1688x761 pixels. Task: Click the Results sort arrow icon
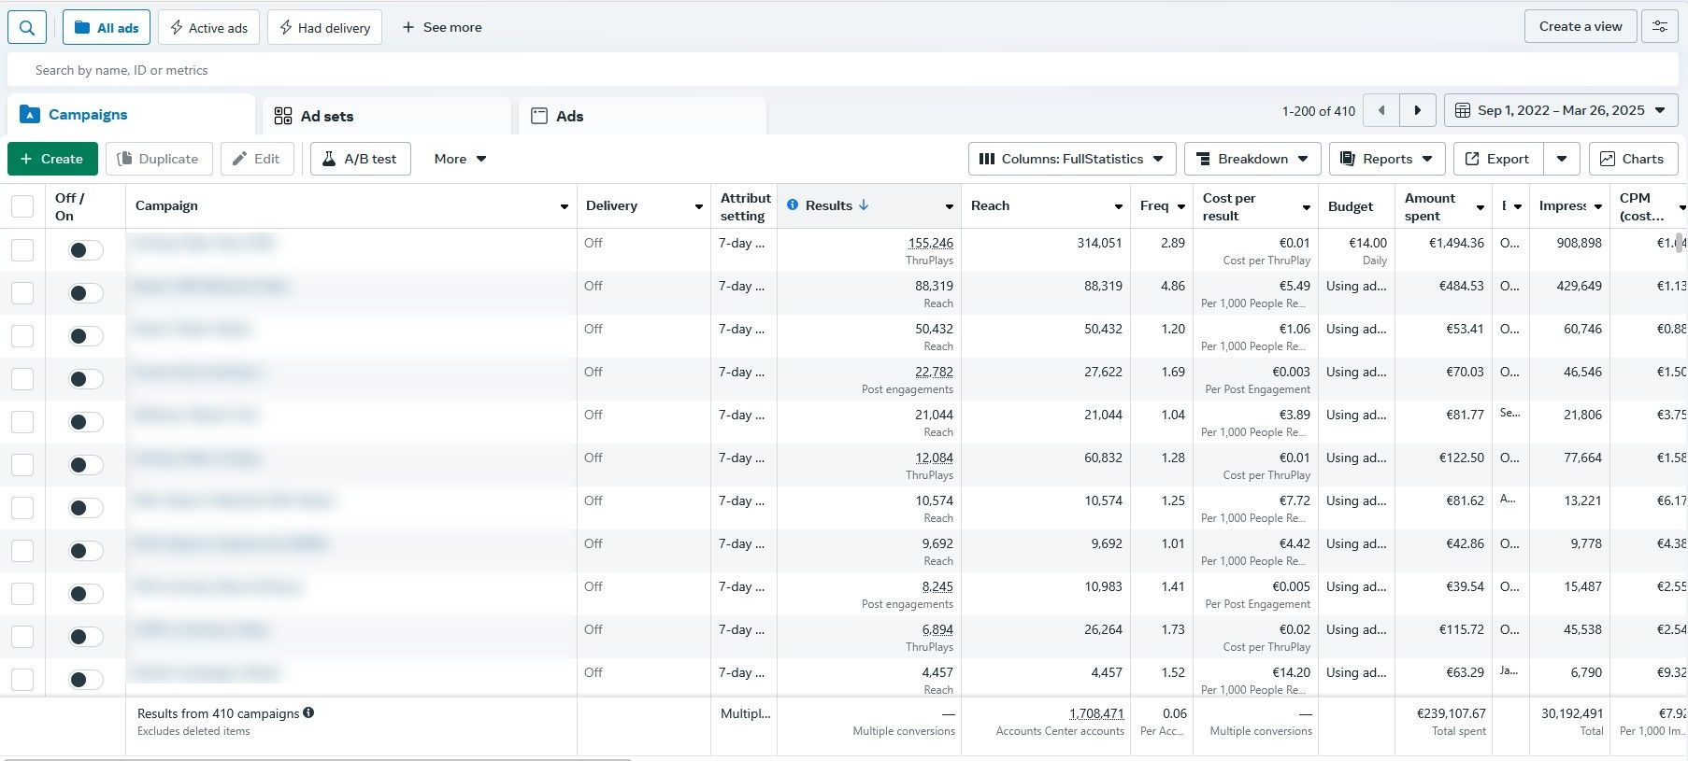pos(864,204)
